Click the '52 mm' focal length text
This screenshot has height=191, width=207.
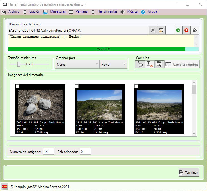pos(39,129)
